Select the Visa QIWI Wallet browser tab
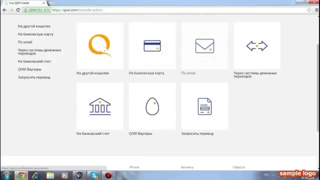The height and width of the screenshot is (180, 320). pos(24,3)
